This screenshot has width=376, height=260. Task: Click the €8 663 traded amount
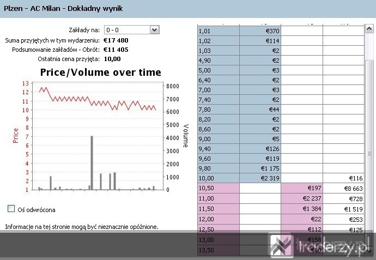[344, 189]
